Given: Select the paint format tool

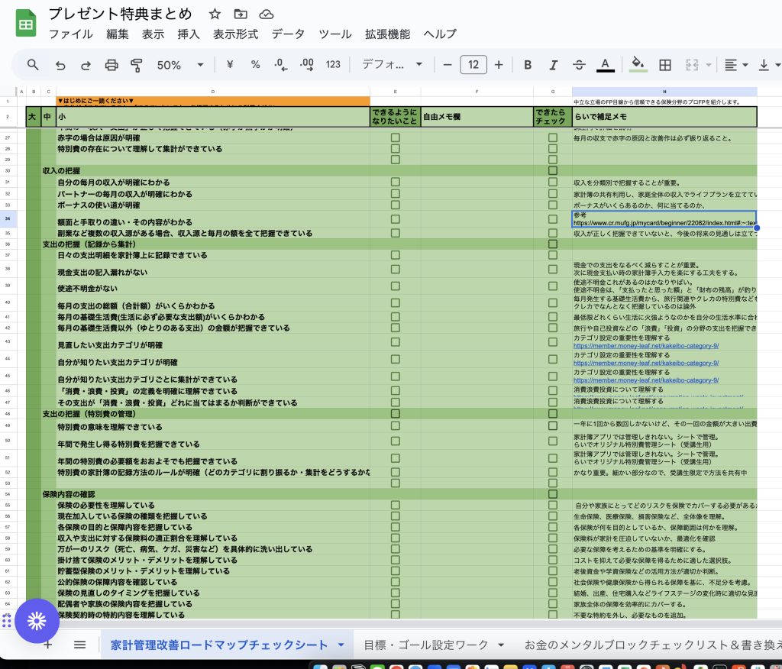Looking at the screenshot, I should click(137, 65).
